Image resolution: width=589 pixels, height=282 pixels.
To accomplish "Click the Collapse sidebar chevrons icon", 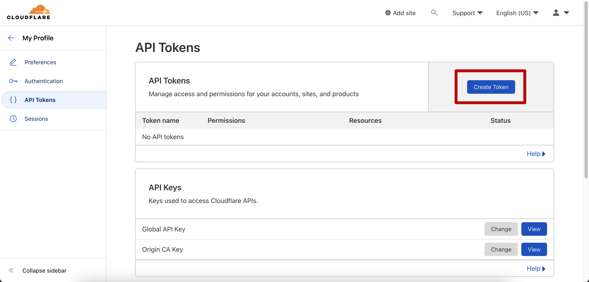I will click(11, 271).
